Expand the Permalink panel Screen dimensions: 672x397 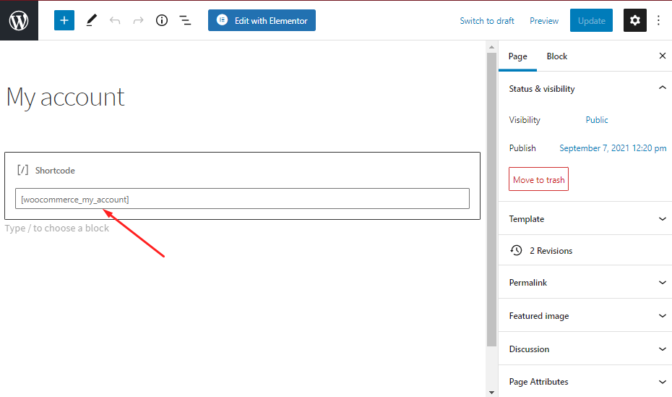click(x=585, y=283)
